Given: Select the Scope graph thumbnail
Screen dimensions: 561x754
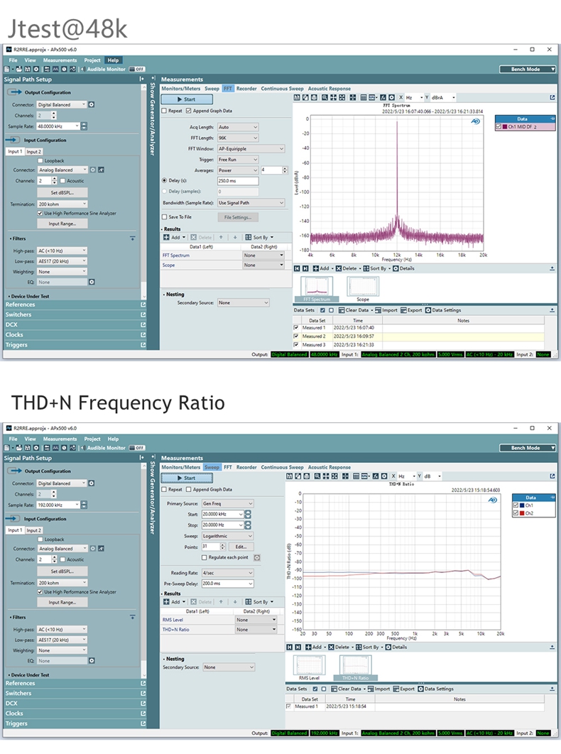Looking at the screenshot, I should 362,288.
